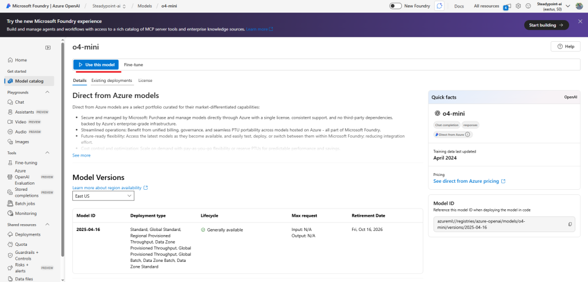This screenshot has height=282, width=588.
Task: Click See more under the description
Action: [81, 155]
